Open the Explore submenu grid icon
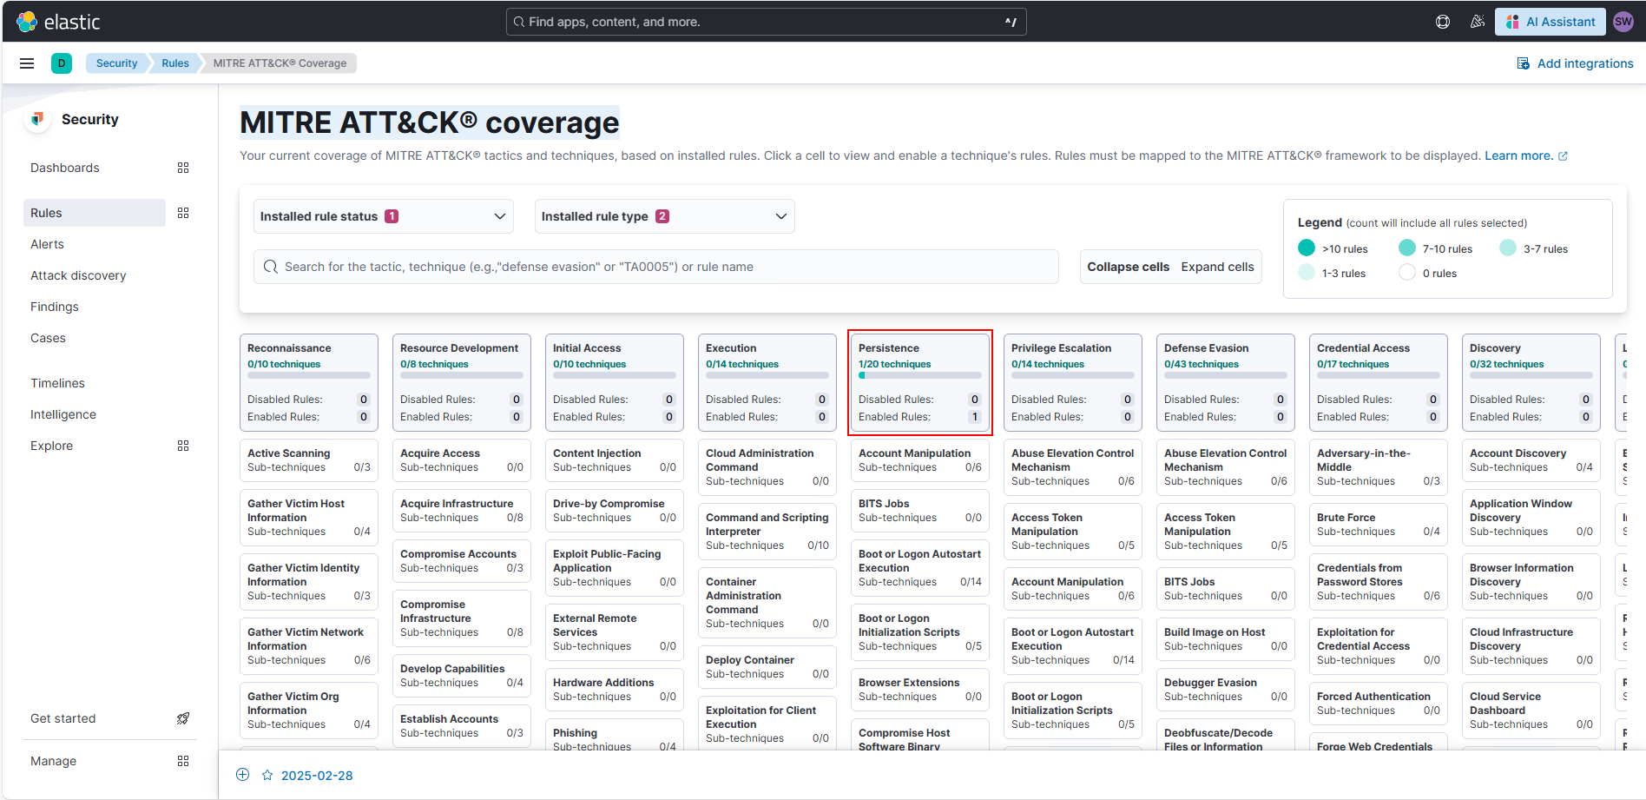This screenshot has width=1646, height=800. coord(183,446)
